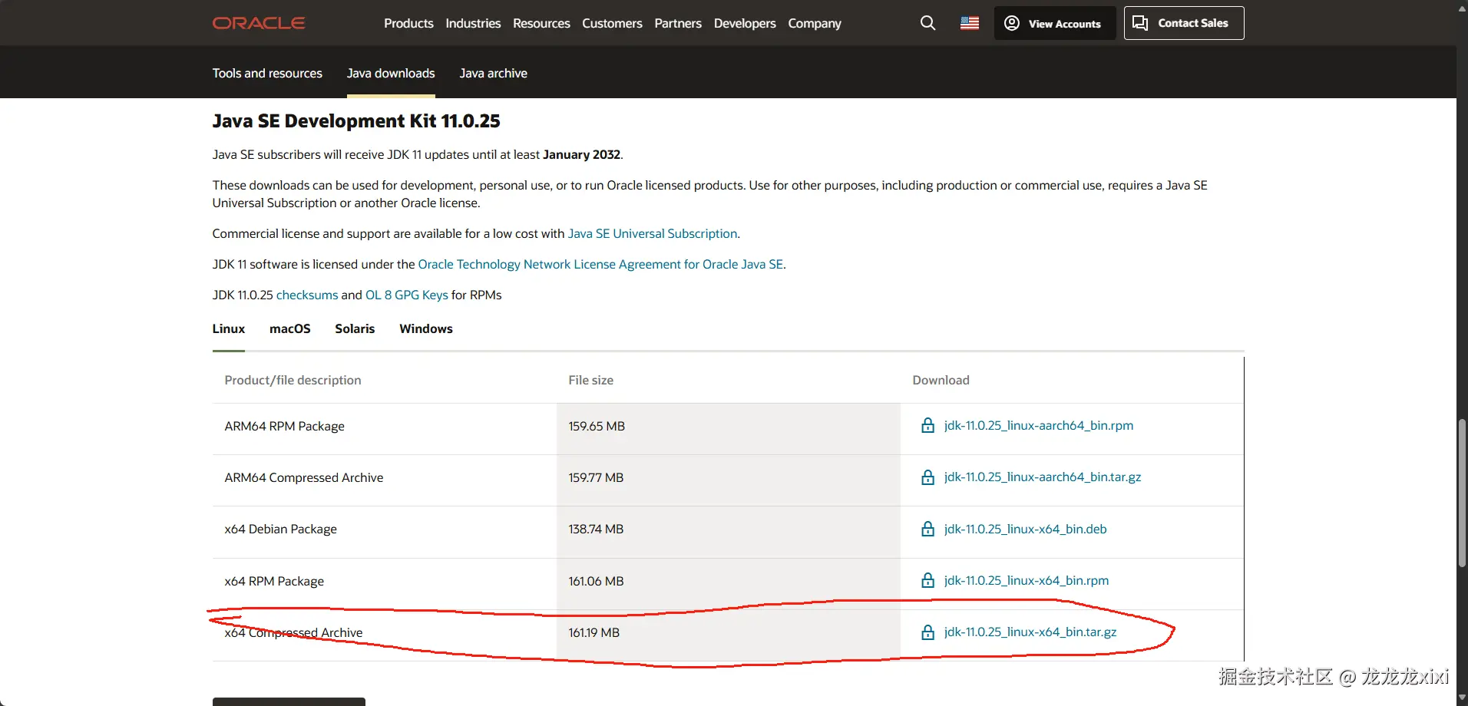Select the Java downloads tab
This screenshot has height=706, width=1468.
click(x=391, y=73)
